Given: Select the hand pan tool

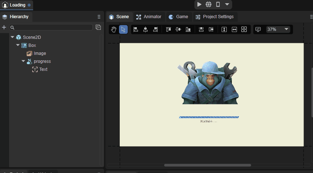Looking at the screenshot, I should click(114, 29).
